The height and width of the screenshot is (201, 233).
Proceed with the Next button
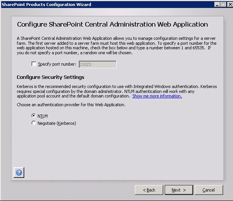coord(179,190)
